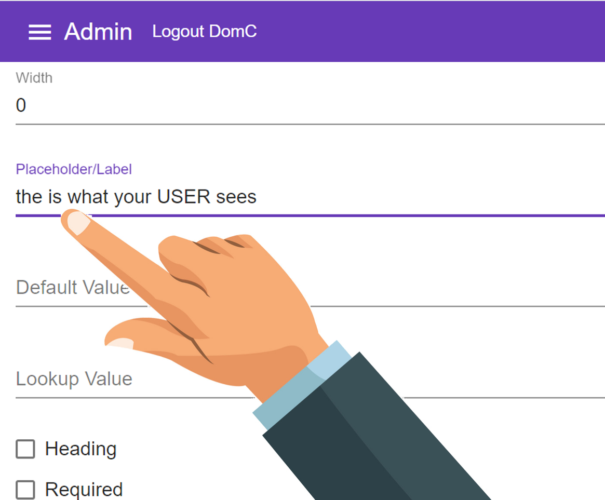Tick the Heading checkbox

click(25, 449)
